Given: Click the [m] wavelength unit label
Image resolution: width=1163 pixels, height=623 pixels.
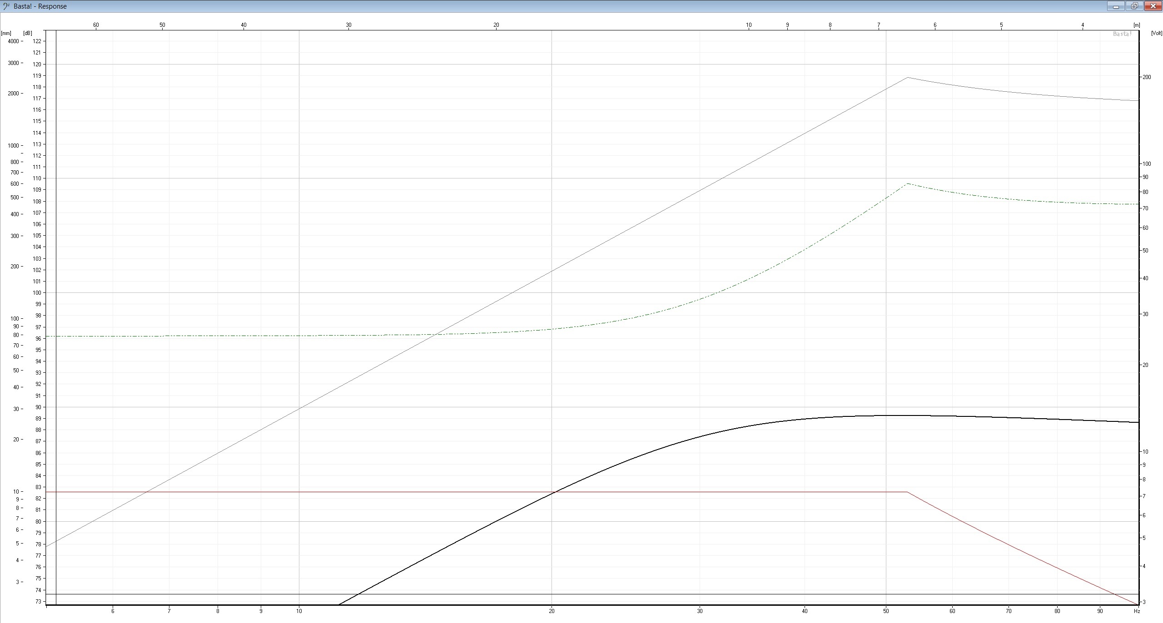Looking at the screenshot, I should point(1137,25).
